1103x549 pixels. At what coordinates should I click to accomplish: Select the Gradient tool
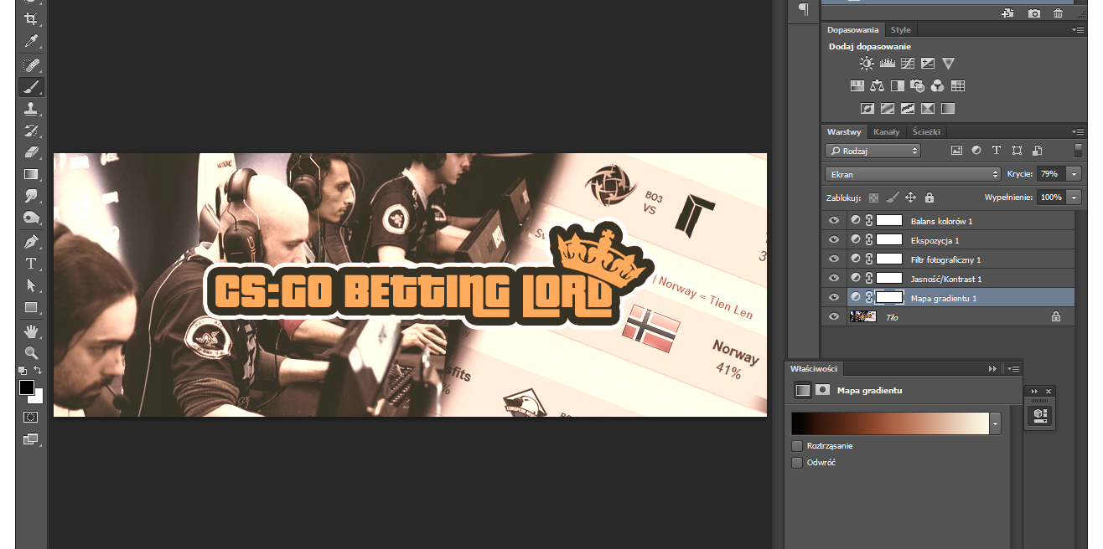pos(31,174)
